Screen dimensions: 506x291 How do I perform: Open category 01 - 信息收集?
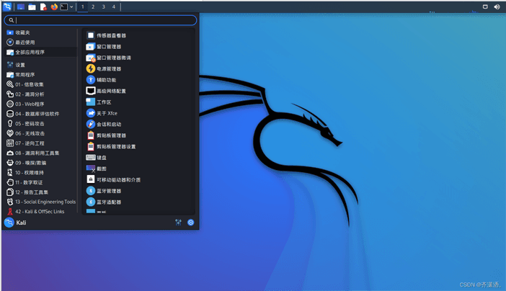(41, 84)
